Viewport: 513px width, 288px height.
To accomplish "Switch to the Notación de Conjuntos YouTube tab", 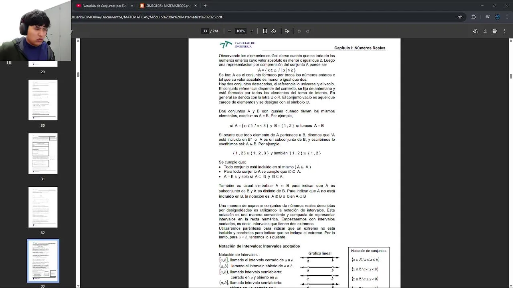I will coord(104,6).
